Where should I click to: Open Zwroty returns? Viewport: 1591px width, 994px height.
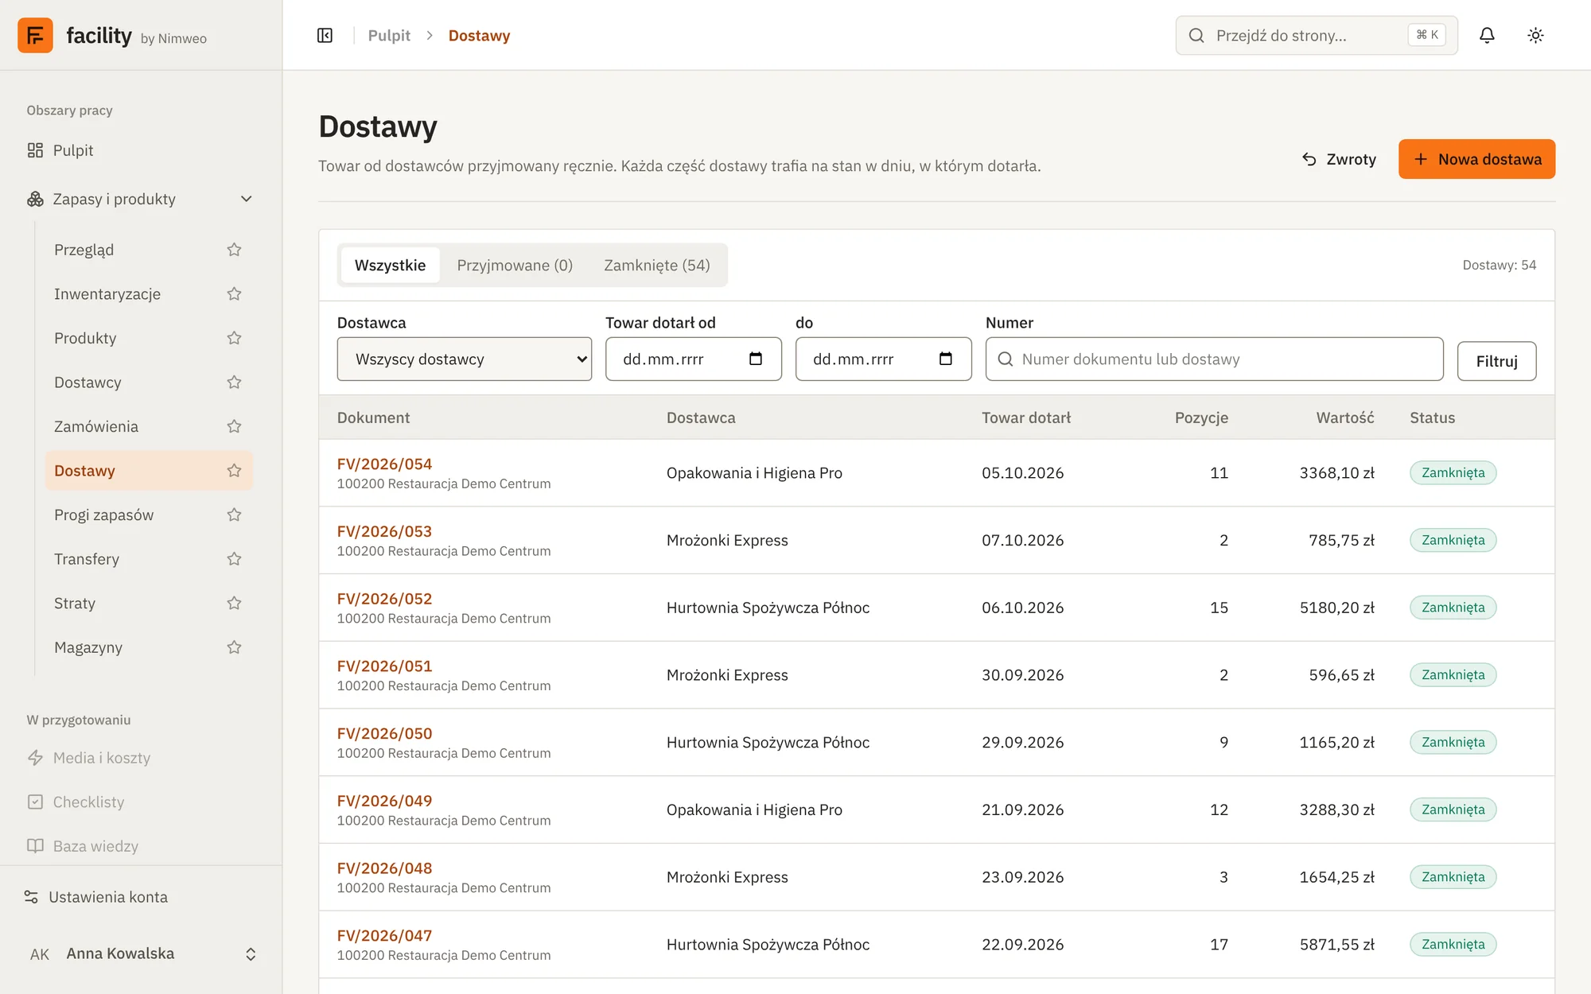[1339, 159]
